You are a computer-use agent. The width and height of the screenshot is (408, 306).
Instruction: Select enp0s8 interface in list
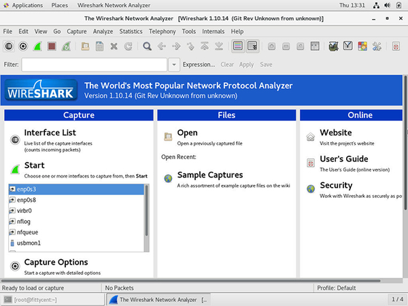pyautogui.click(x=76, y=200)
